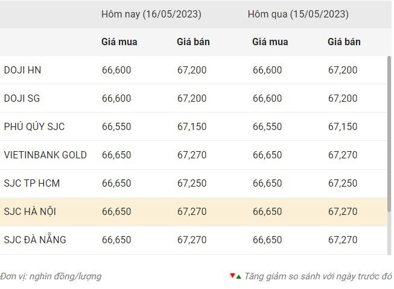Select the DOJI SG row label
Viewport: 394px width, 289px height.
coord(22,99)
